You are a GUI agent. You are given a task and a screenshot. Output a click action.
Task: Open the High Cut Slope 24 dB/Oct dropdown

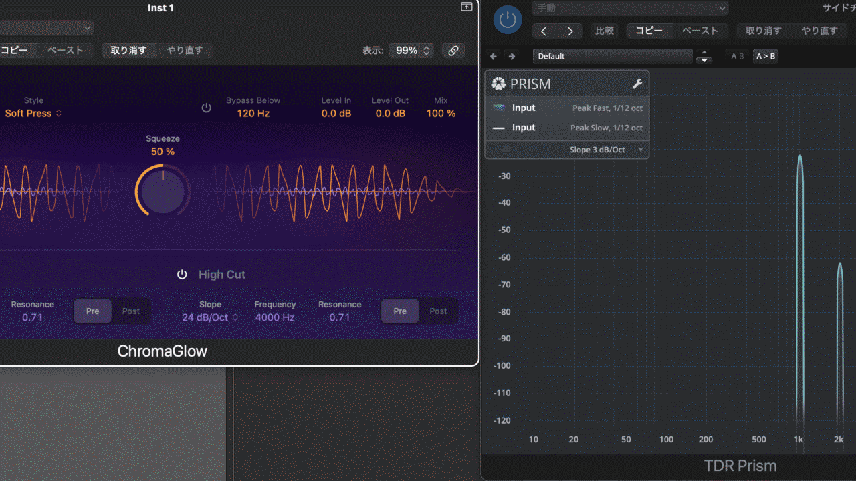(210, 318)
